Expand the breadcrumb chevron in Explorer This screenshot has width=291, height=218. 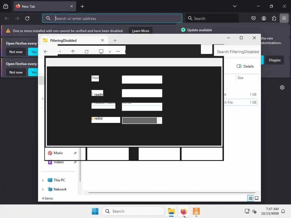(110, 52)
